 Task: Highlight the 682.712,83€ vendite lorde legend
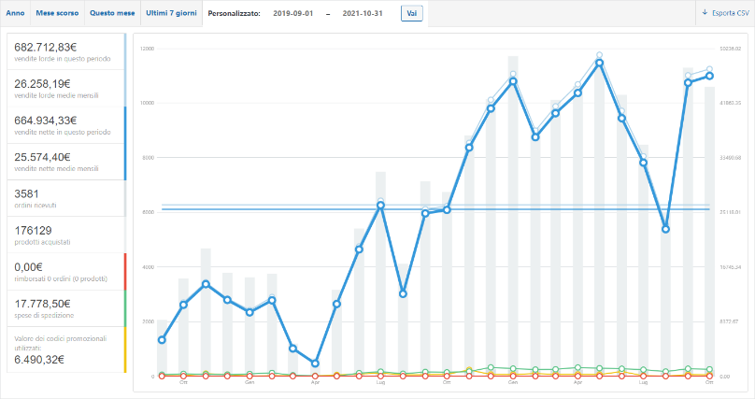66,51
